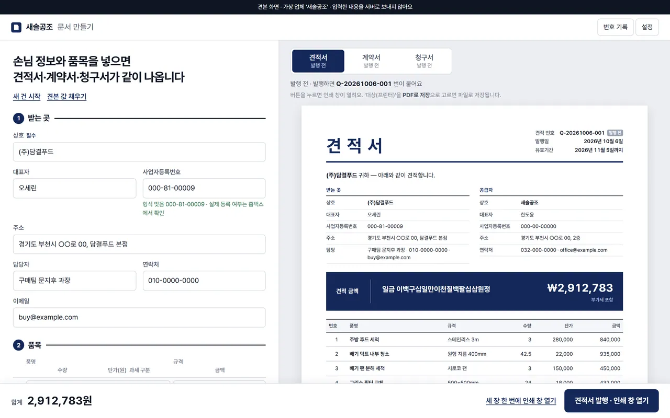Click the ₩2,912,783 total in the preview

click(x=580, y=288)
